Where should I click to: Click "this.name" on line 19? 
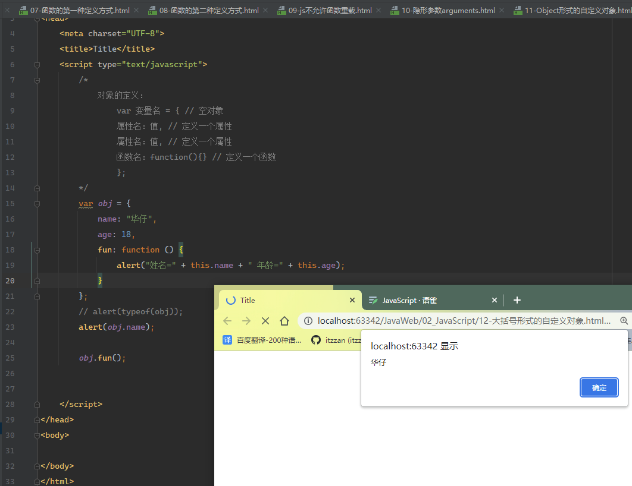(212, 265)
